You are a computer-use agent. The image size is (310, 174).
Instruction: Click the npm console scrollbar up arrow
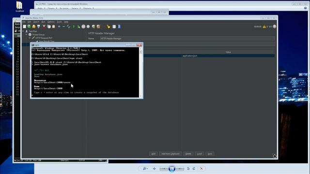140,48
